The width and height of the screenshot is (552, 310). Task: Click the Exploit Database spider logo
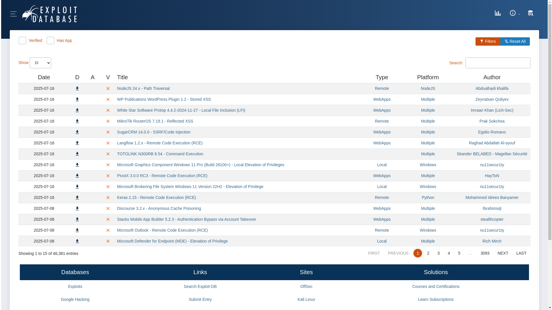coord(49,14)
